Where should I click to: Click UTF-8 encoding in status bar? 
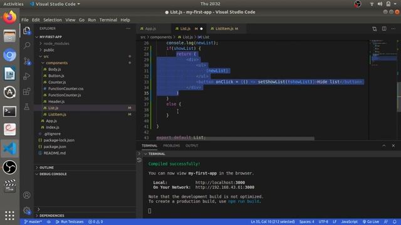tap(323, 222)
